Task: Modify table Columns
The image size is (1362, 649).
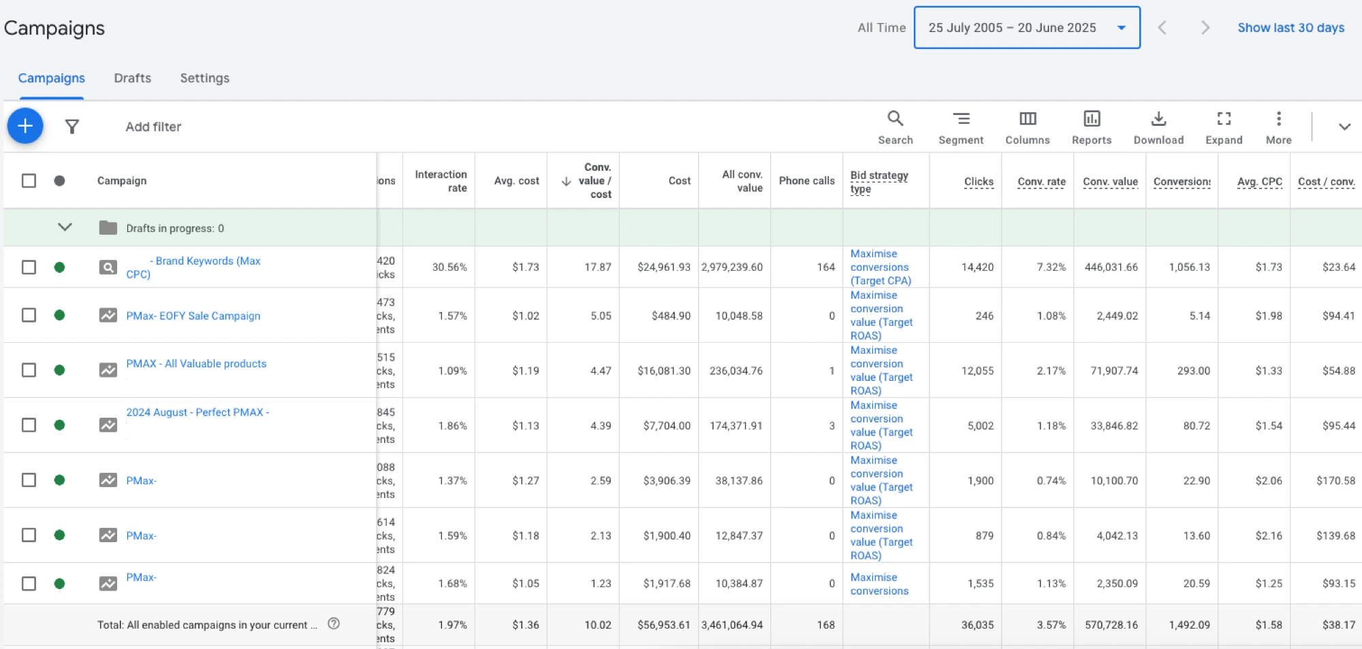Action: coord(1027,127)
